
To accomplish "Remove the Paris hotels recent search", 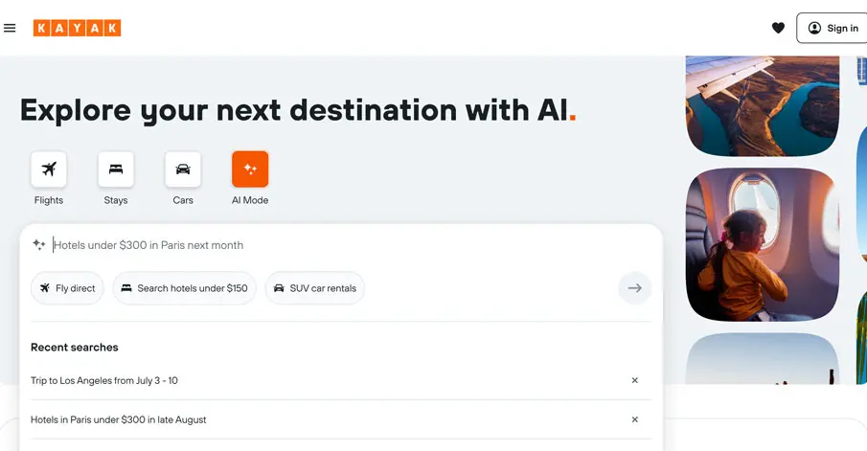I will 634,419.
